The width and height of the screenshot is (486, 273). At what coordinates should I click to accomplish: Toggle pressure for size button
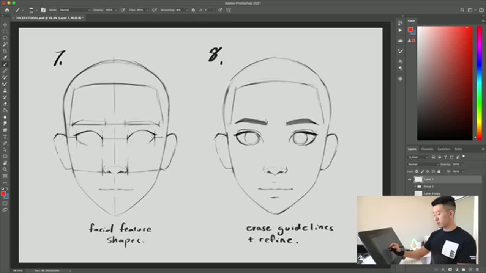tap(220, 10)
